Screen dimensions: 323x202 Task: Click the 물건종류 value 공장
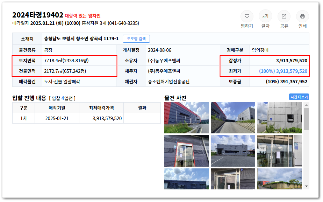[x=48, y=50]
